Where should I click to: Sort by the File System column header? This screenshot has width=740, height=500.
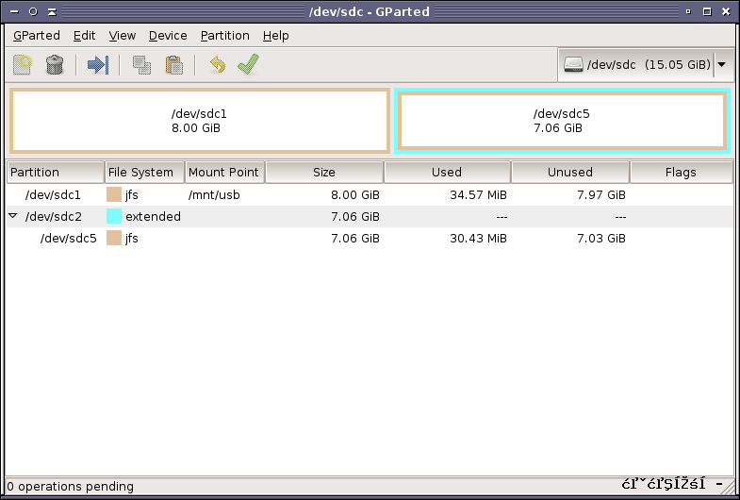pos(144,172)
